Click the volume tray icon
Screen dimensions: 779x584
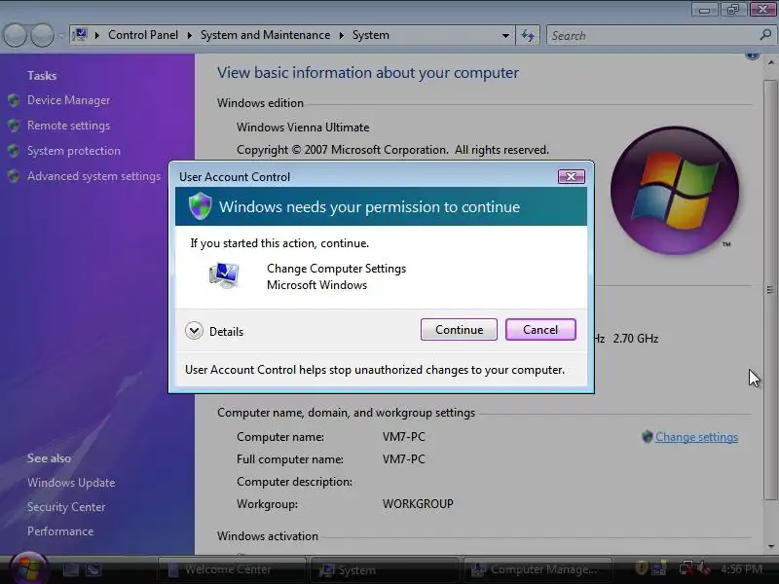click(x=704, y=568)
